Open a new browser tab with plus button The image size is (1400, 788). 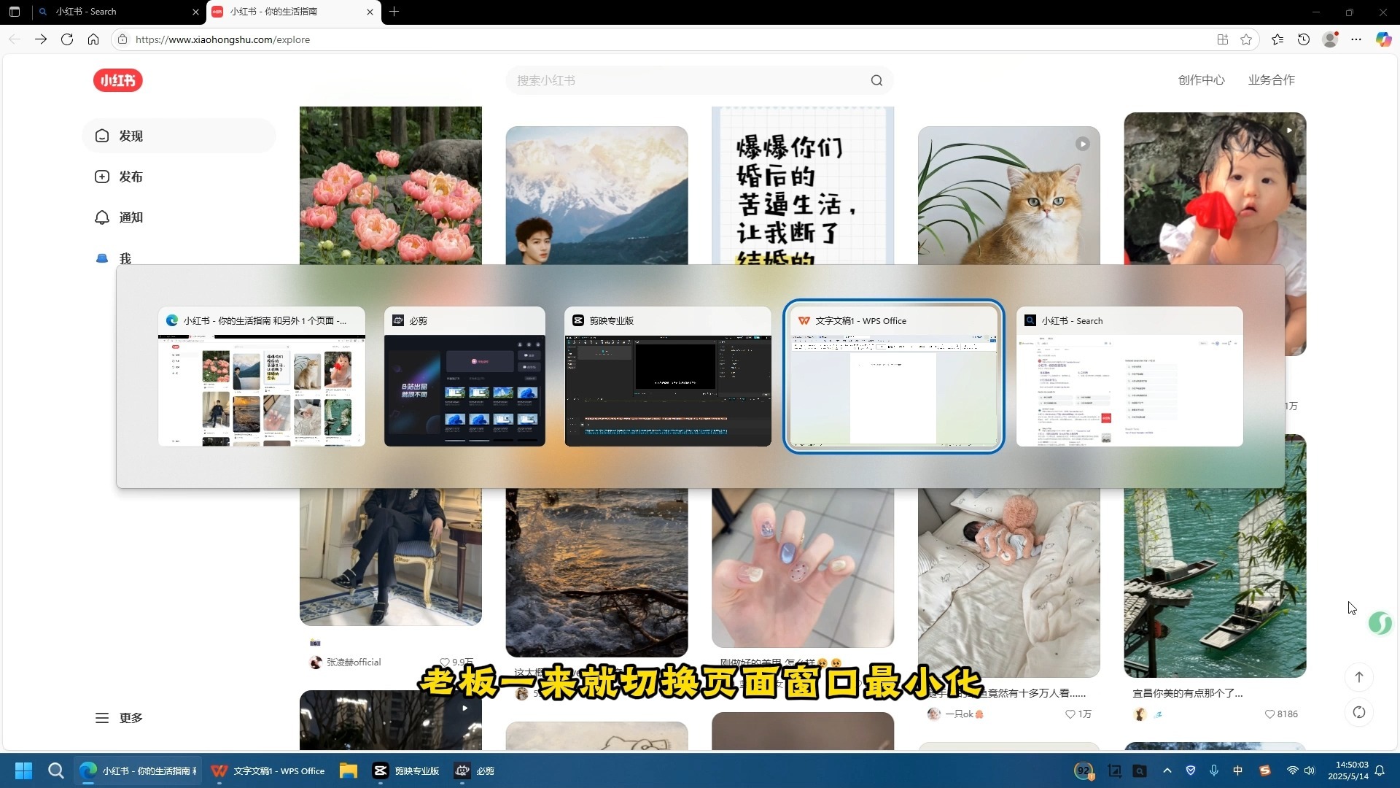click(394, 12)
